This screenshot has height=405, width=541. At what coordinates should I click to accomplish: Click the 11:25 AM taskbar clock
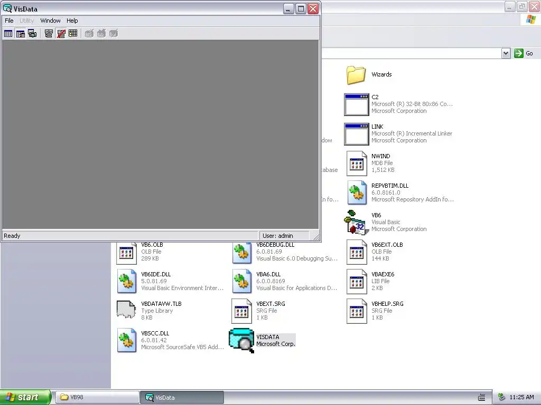pyautogui.click(x=521, y=398)
